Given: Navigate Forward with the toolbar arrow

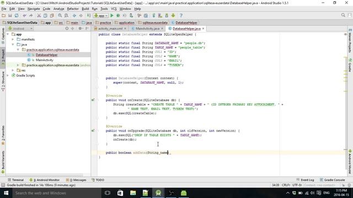Looking at the screenshot, I should pos(81,15).
